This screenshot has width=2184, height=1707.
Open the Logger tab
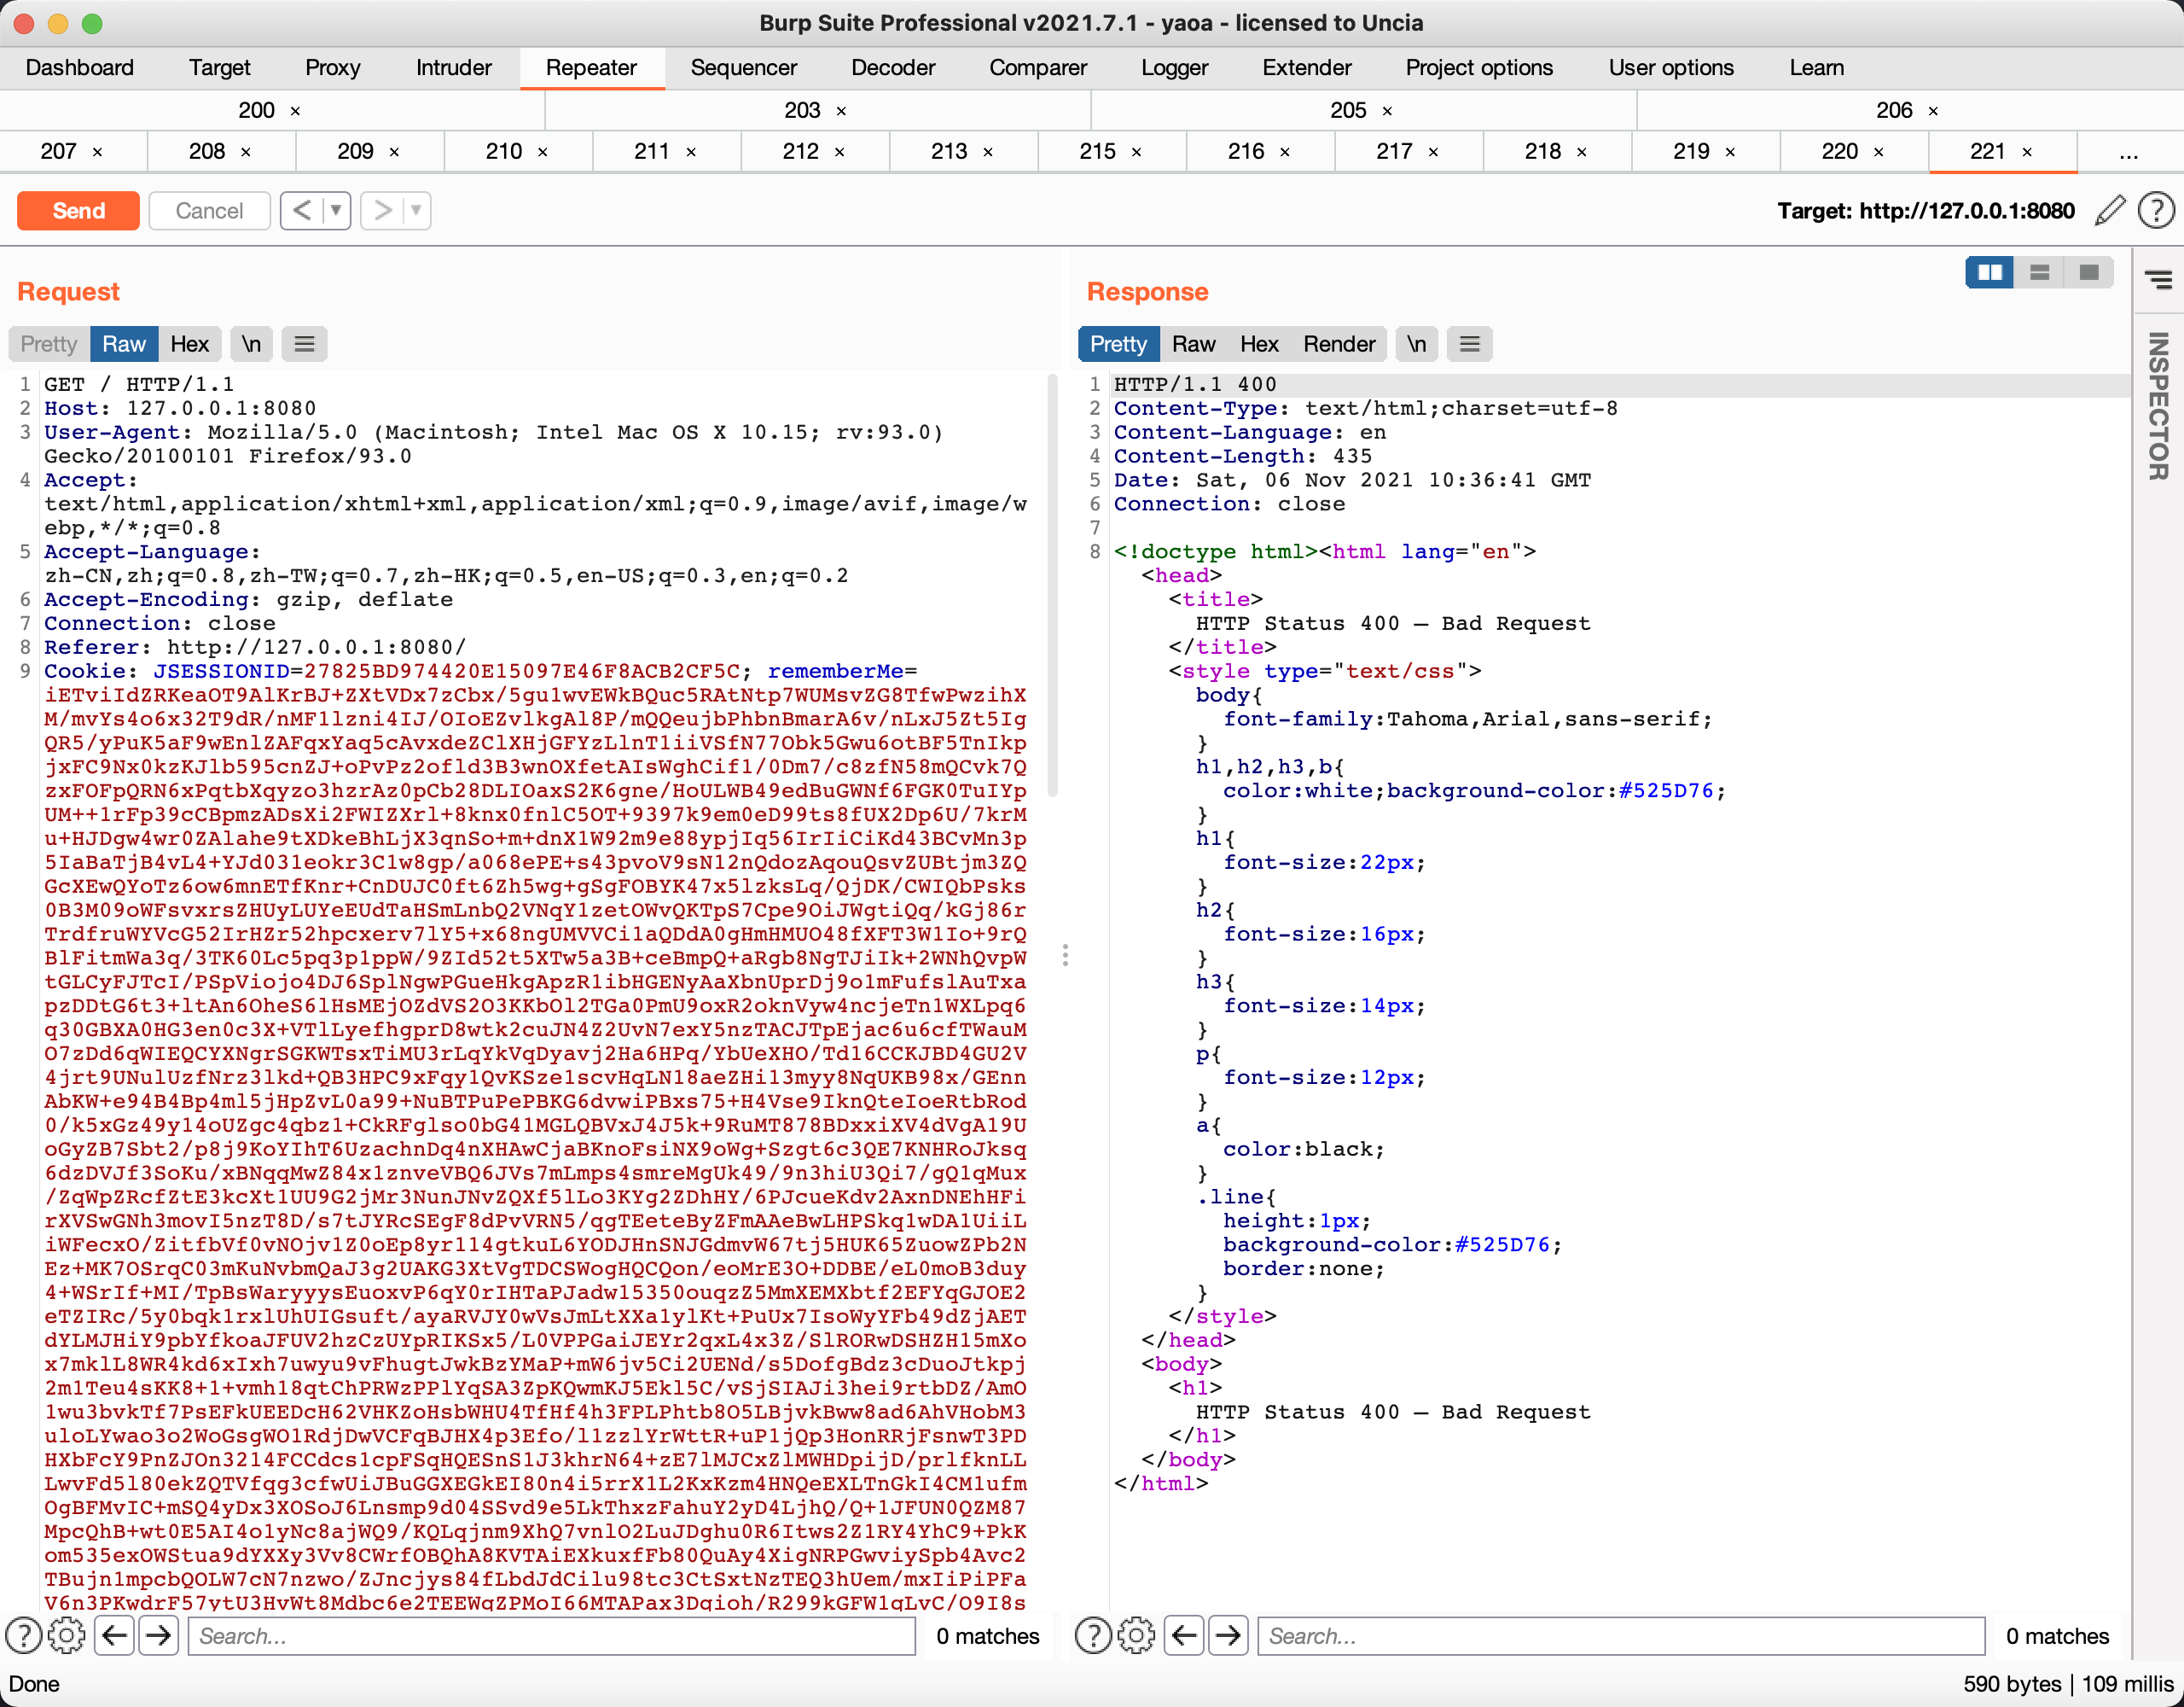pos(1175,68)
